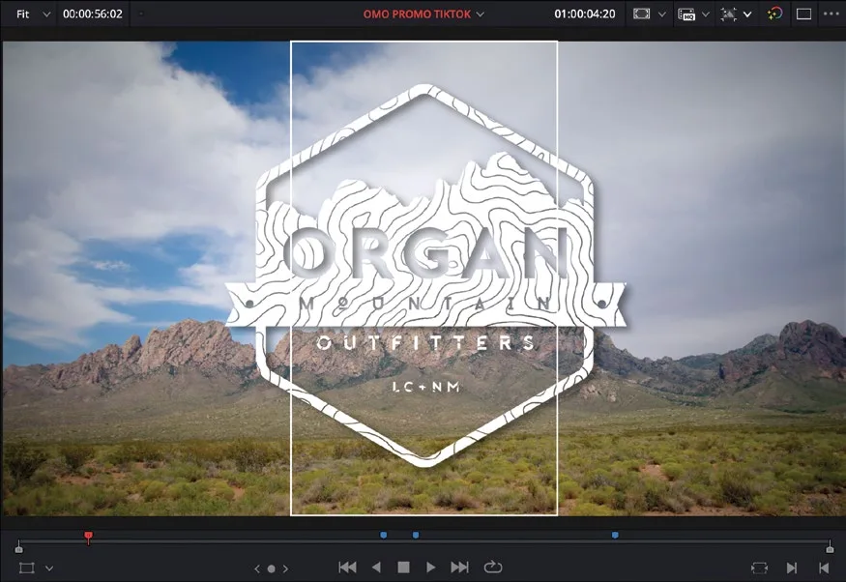The height and width of the screenshot is (582, 846).
Task: Open the viewer three-dots options menu
Action: 831,15
